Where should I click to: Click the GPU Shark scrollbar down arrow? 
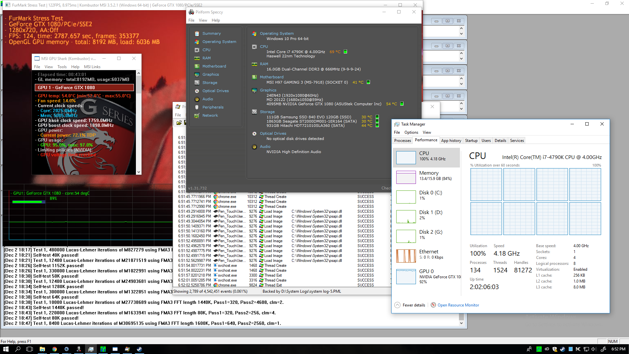pos(139,172)
